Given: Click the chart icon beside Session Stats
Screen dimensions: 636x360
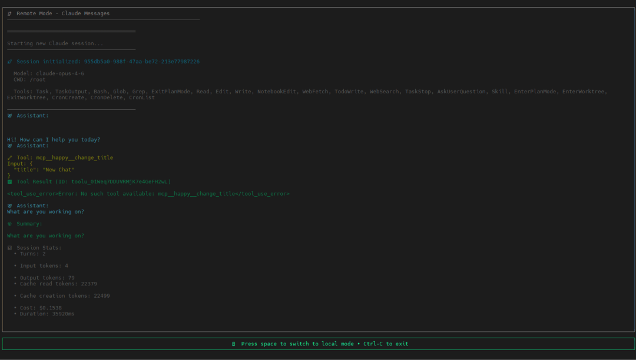Looking at the screenshot, I should click(9, 248).
